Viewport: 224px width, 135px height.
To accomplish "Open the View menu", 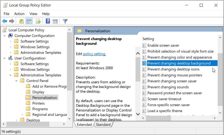I will click(33, 14).
